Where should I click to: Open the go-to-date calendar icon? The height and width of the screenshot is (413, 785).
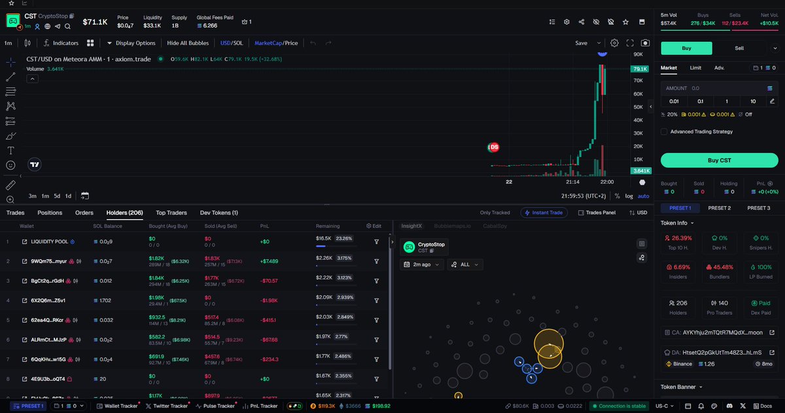point(85,196)
